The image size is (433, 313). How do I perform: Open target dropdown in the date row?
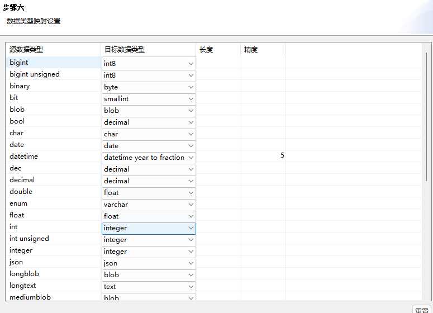tap(149, 145)
